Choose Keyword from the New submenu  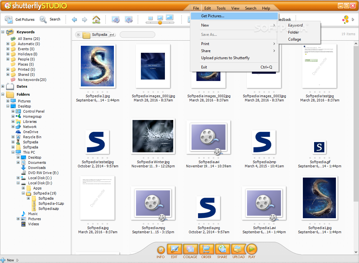299,25
